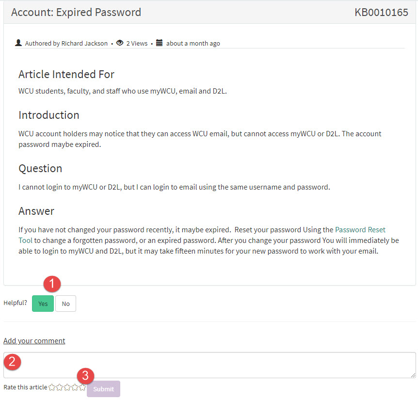Mark the article as helpful with Yes

pyautogui.click(x=43, y=304)
